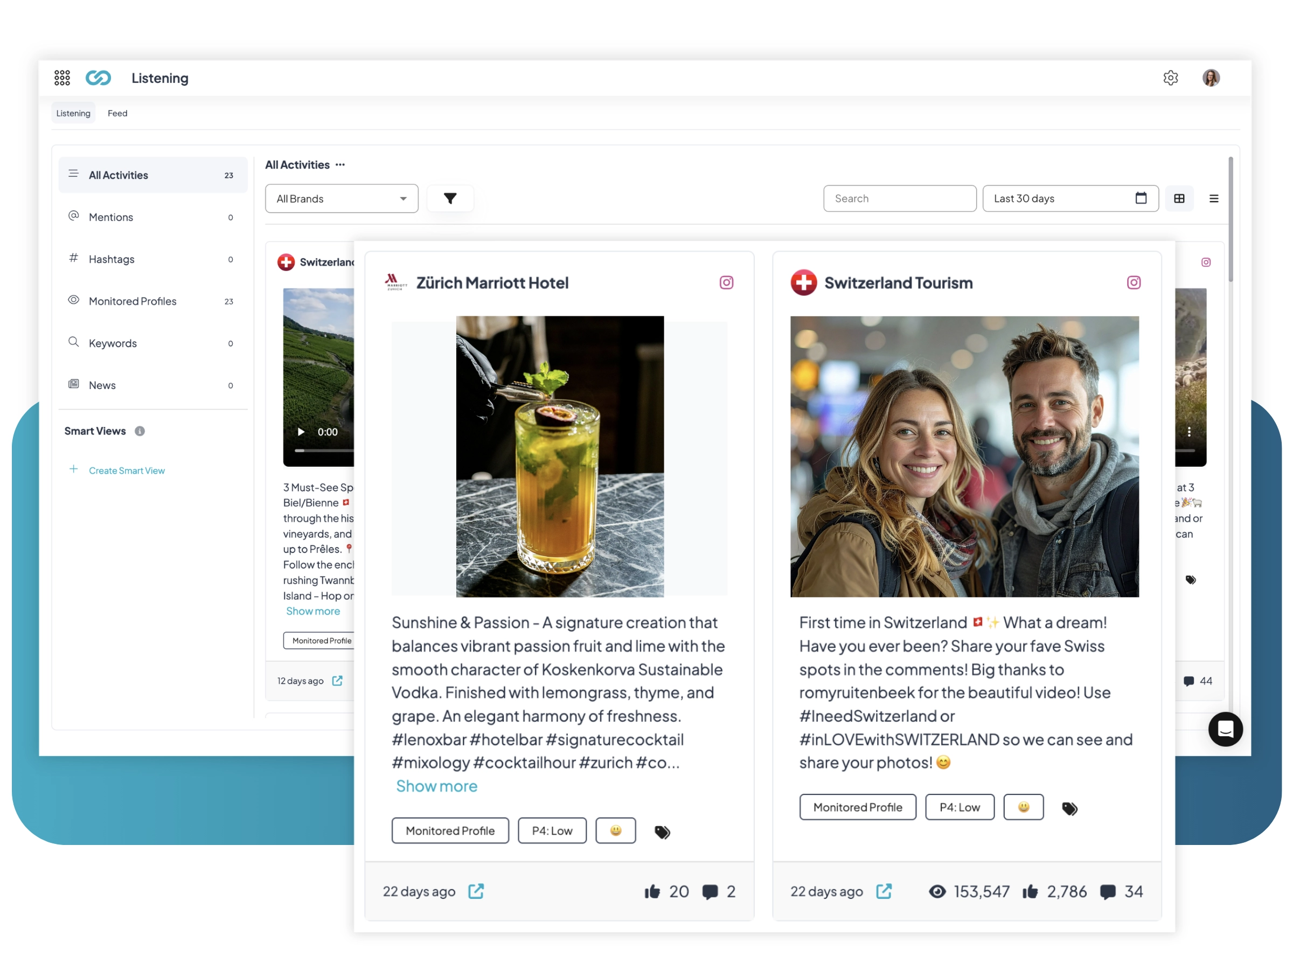Image resolution: width=1293 pixels, height=970 pixels.
Task: Switch to the Feed tab
Action: (117, 113)
